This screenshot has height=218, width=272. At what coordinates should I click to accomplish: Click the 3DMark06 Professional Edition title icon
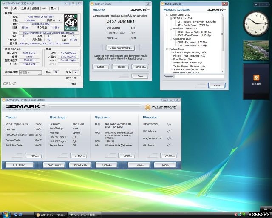[4, 100]
